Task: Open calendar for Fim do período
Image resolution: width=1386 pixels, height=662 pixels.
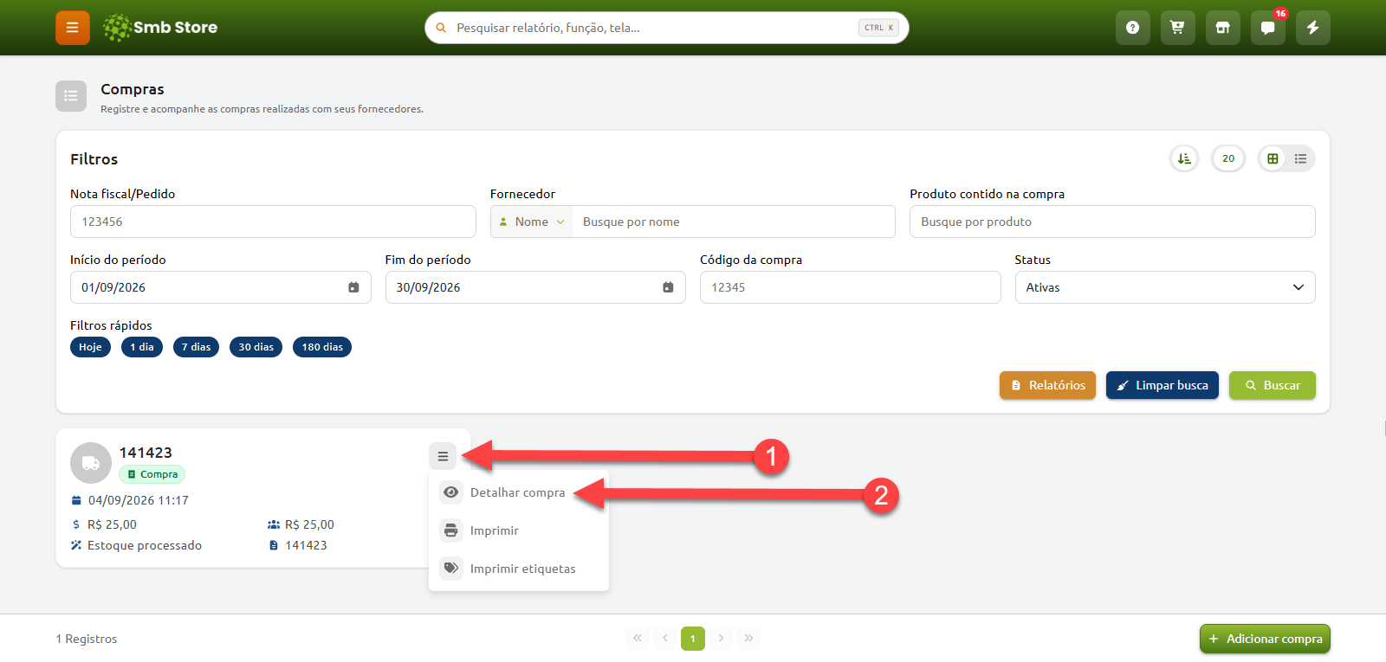Action: pos(668,287)
